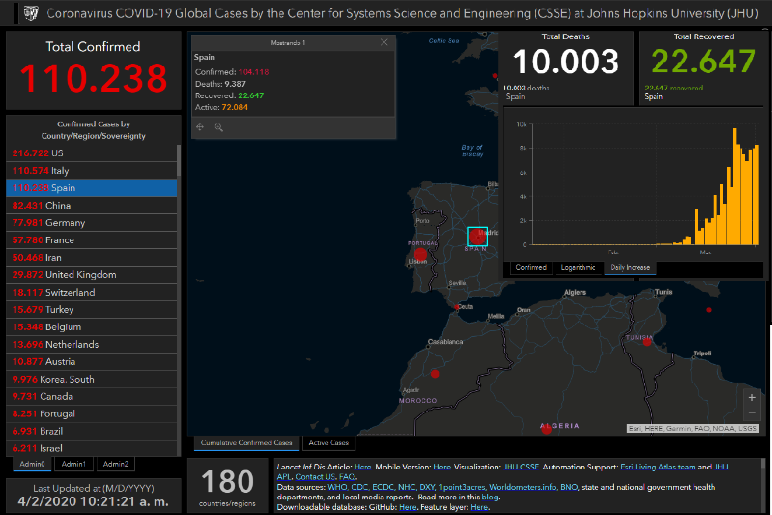This screenshot has width=772, height=515.
Task: Click the red case marker over Lisbon
Action: 420,254
